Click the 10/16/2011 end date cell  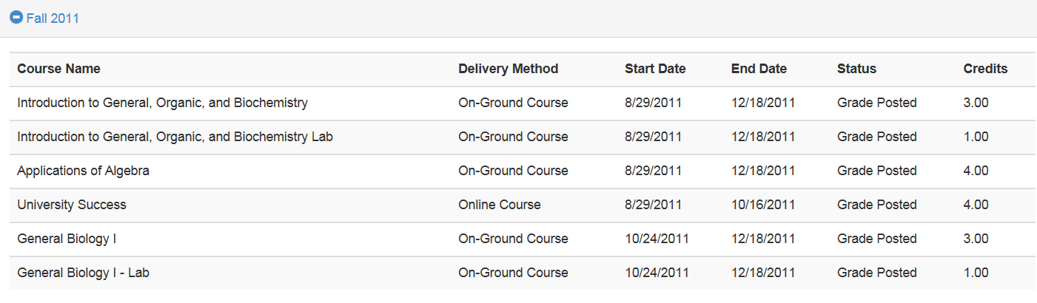(763, 205)
